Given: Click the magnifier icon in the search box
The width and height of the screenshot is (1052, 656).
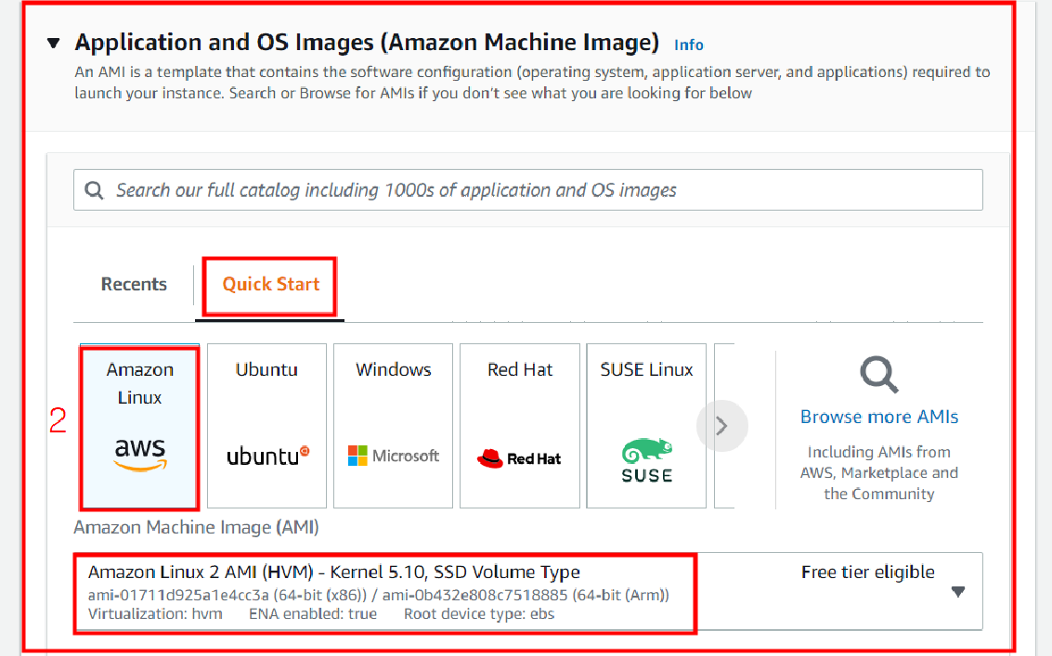Looking at the screenshot, I should (x=94, y=190).
